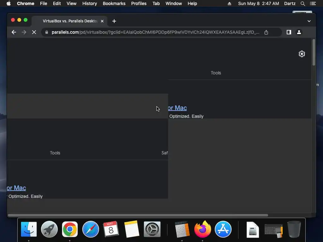The height and width of the screenshot is (242, 323).
Task: Open the Bookmarks menu
Action: click(x=114, y=3)
